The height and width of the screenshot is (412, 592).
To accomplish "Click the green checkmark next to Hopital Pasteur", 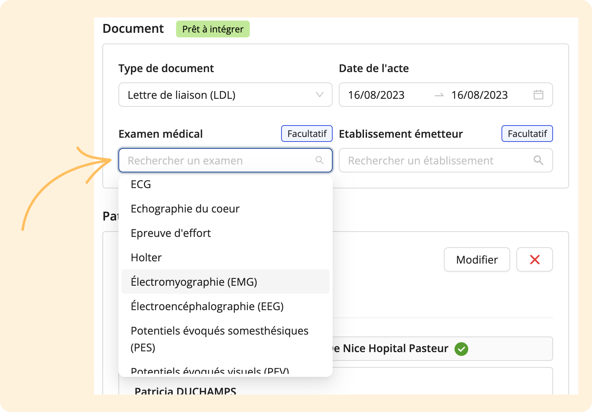I will click(x=461, y=349).
